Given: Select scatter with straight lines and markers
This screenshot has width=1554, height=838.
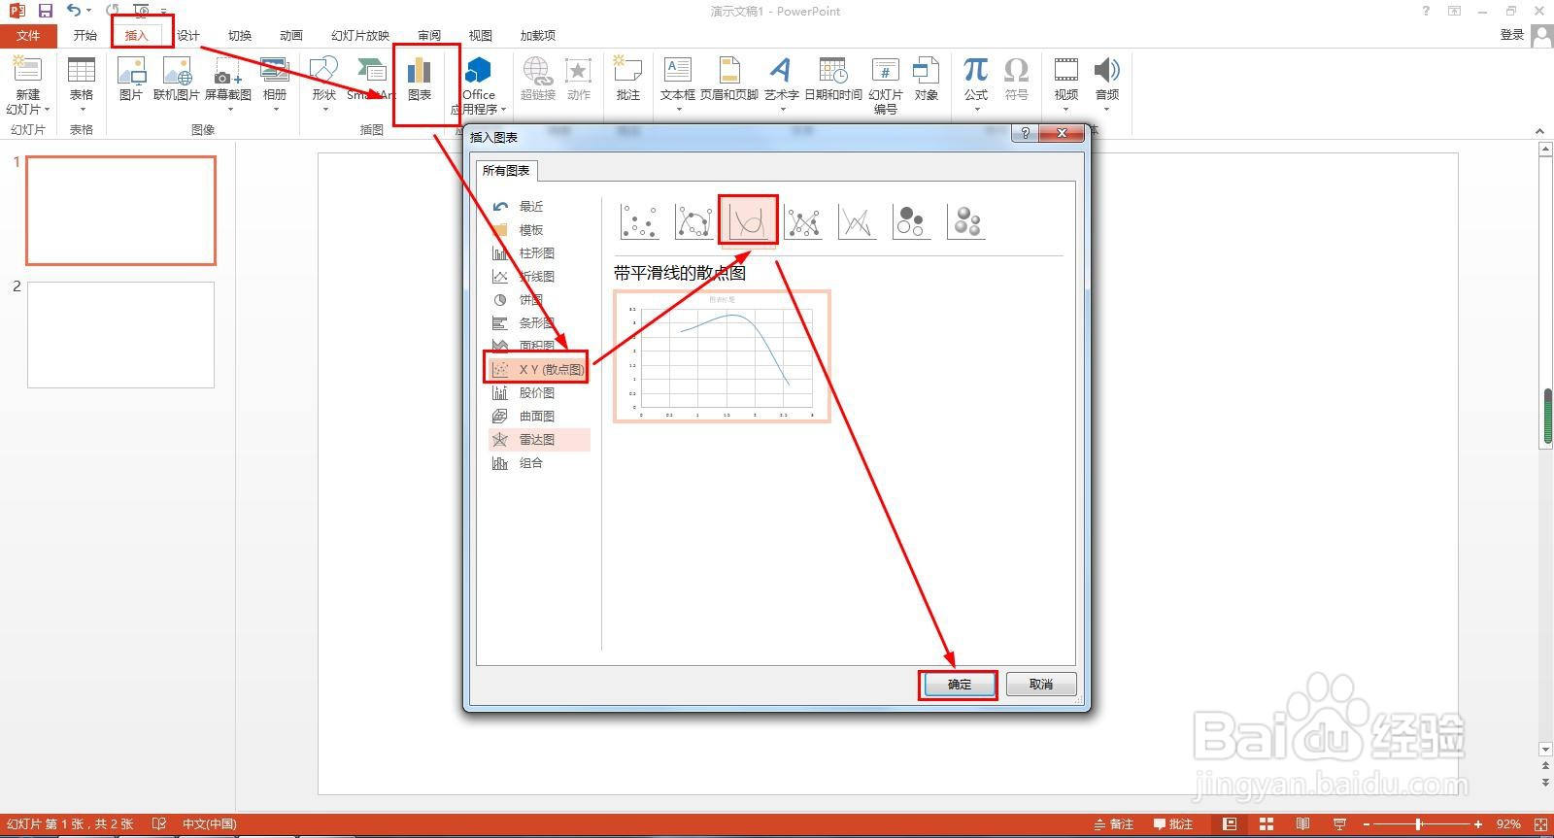Looking at the screenshot, I should coord(803,220).
